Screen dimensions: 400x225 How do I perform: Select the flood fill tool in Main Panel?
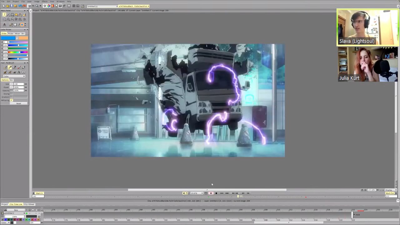[x=24, y=15]
